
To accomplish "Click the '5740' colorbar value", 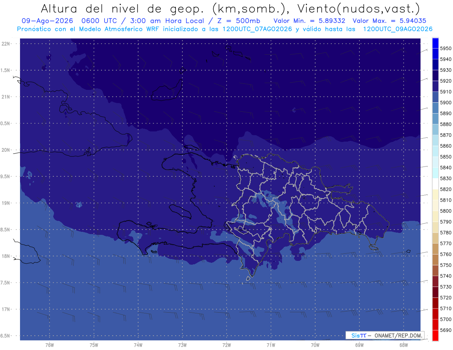I will click(x=446, y=276).
